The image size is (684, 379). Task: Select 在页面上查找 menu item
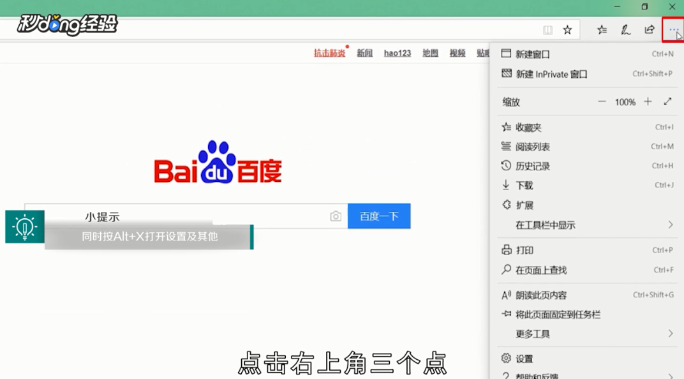click(587, 270)
